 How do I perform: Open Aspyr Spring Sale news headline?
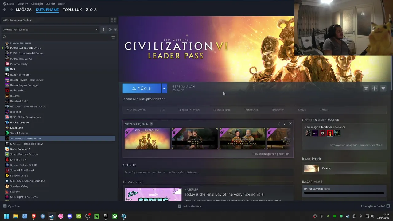coord(224,194)
